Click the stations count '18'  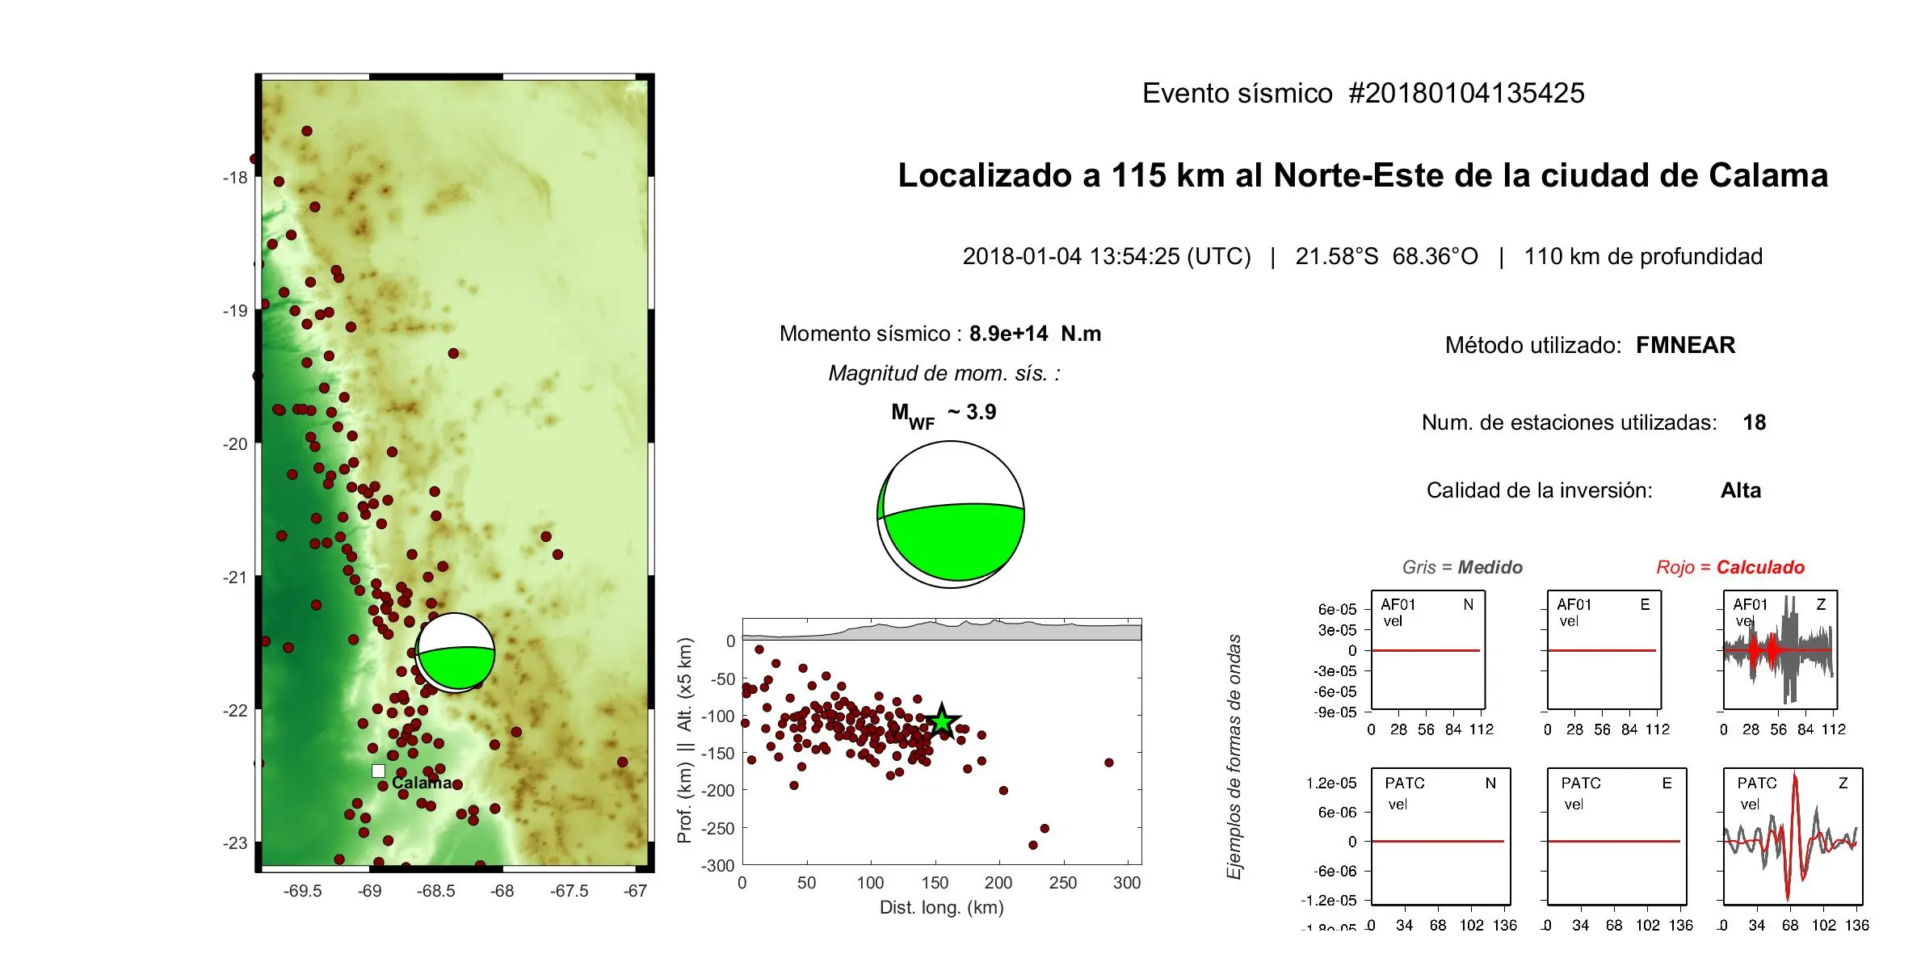pos(1754,422)
